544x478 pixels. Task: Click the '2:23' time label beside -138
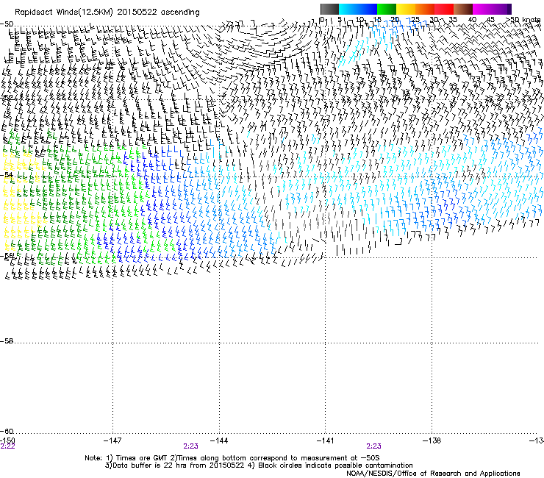coord(373,446)
